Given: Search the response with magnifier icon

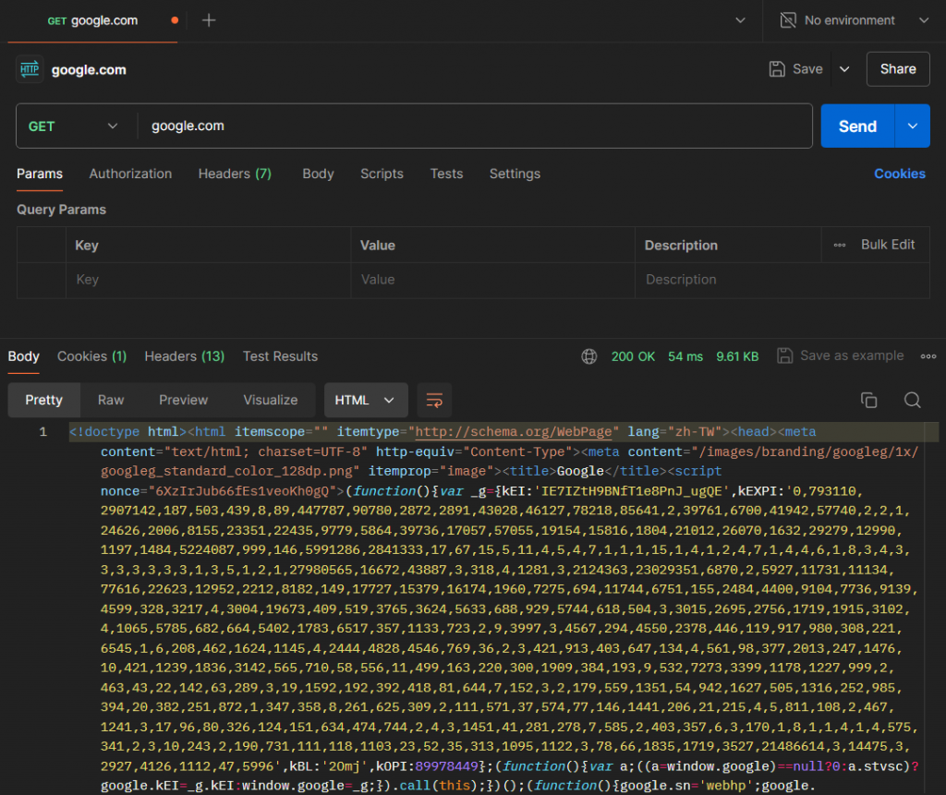Looking at the screenshot, I should [x=912, y=400].
